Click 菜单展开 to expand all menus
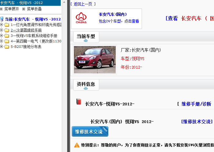The height and width of the screenshot is (152, 214). pos(12,9)
